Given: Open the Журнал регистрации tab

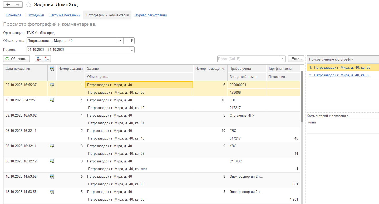Looking at the screenshot, I should (x=150, y=15).
